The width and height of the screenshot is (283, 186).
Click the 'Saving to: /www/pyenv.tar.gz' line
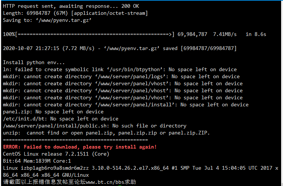coord(47,20)
